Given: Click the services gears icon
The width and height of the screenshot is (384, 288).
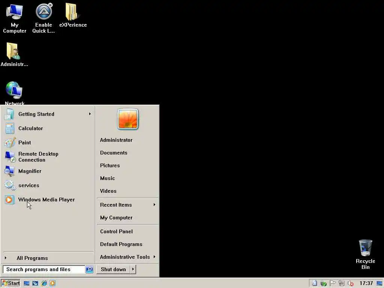Looking at the screenshot, I should click(10, 185).
